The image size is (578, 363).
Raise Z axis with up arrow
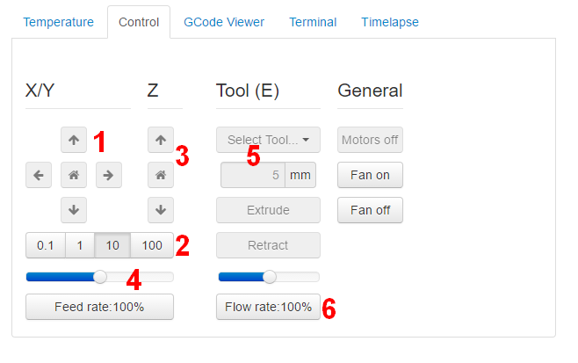(160, 140)
